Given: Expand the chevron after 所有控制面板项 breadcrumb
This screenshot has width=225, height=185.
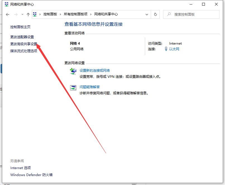Looking at the screenshot, I should (91, 14).
